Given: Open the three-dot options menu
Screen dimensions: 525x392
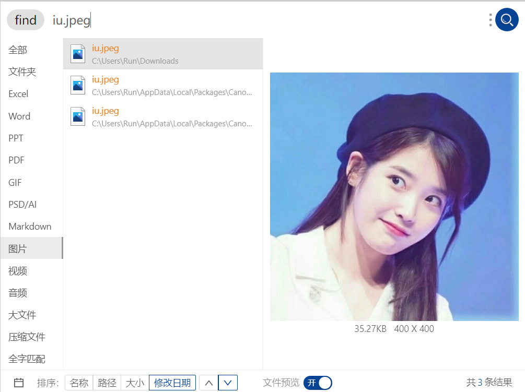Looking at the screenshot, I should pyautogui.click(x=490, y=19).
